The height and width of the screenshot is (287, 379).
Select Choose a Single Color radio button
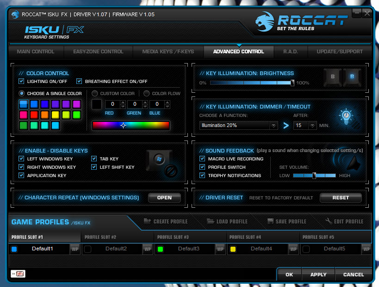[21, 93]
